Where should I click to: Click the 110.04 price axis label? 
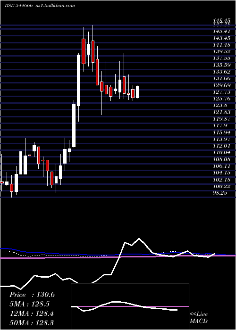[x=222, y=153]
